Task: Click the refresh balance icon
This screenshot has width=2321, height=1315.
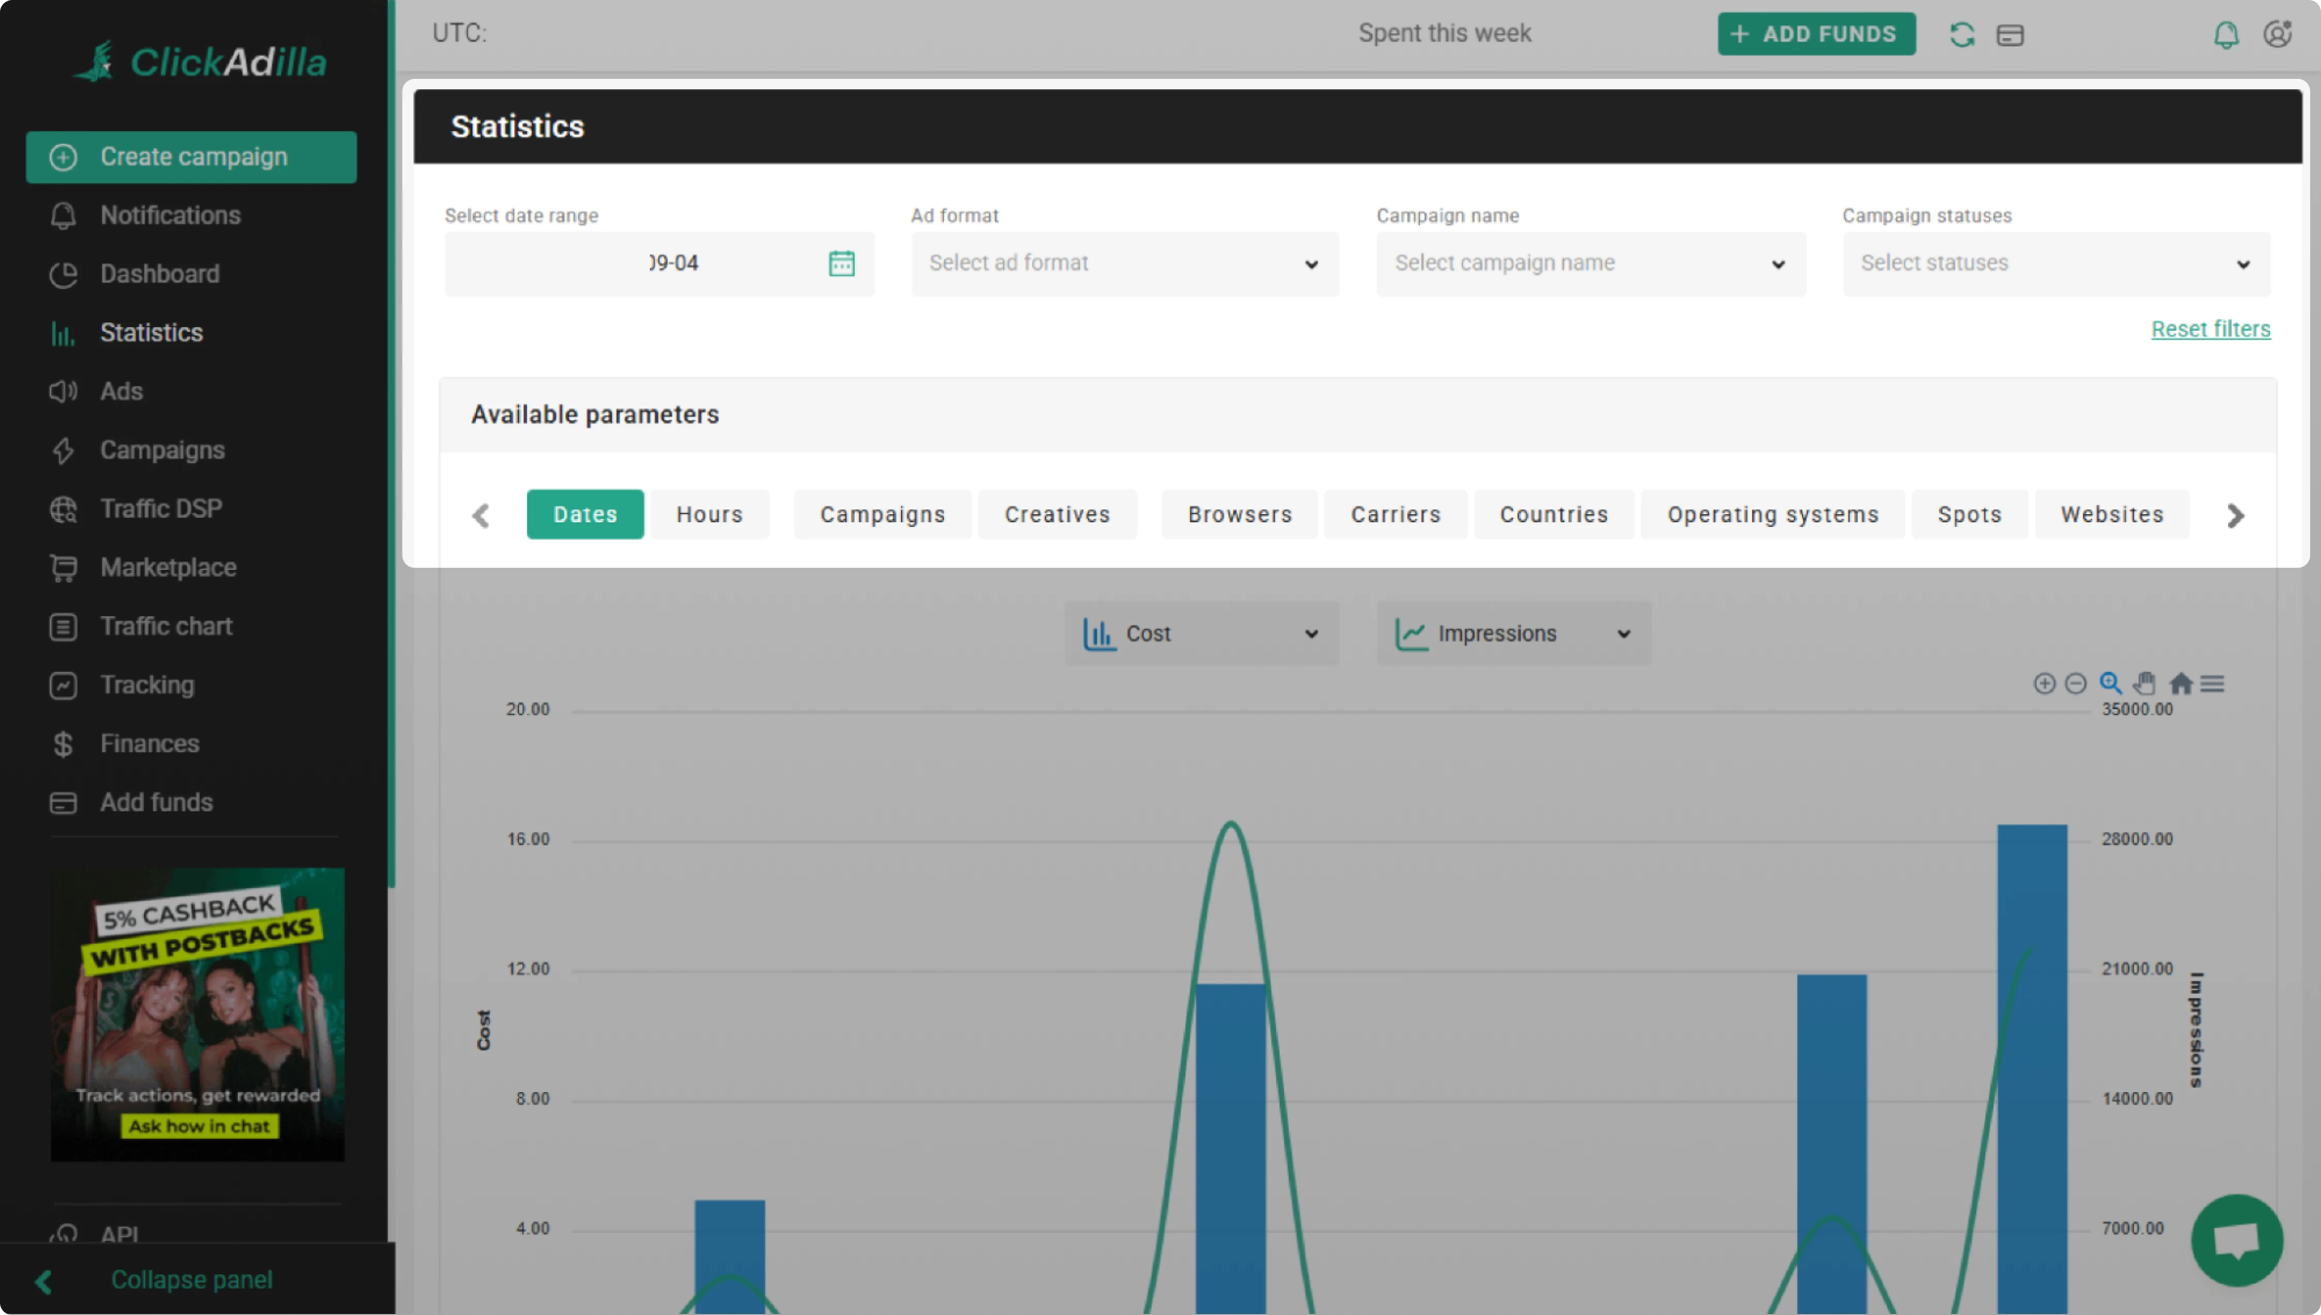Action: point(1962,35)
